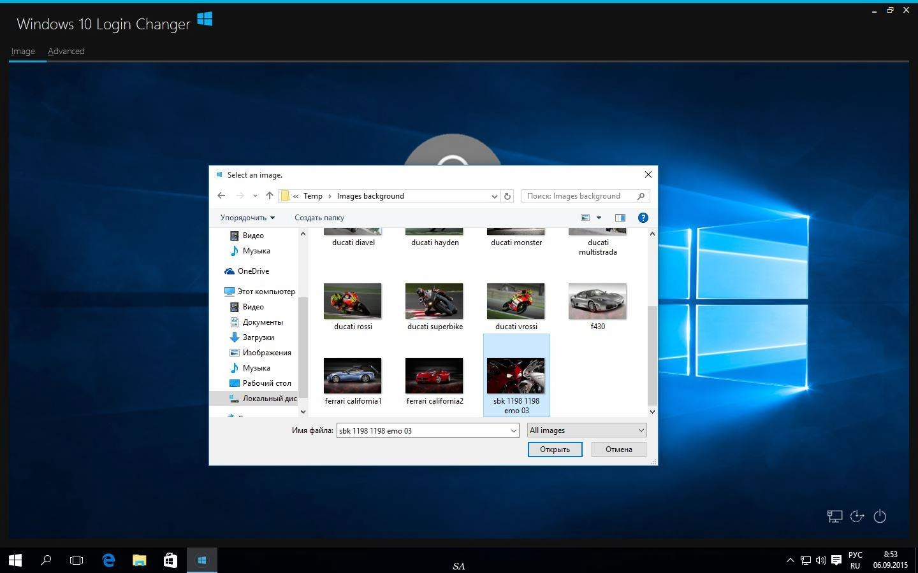This screenshot has height=573, width=918.
Task: Switch to the Image tab
Action: pos(23,52)
